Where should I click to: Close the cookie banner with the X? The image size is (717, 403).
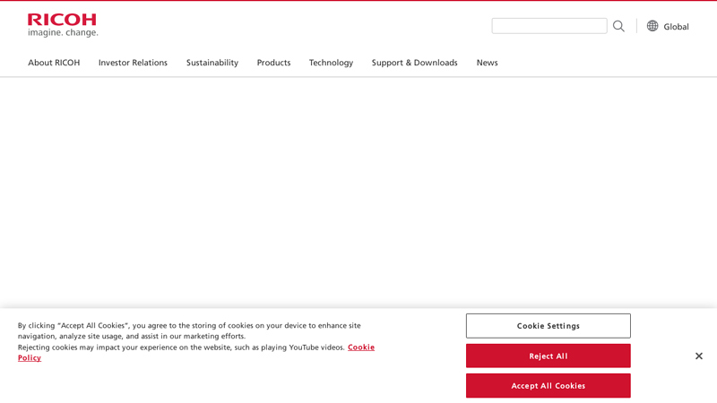pyautogui.click(x=699, y=356)
